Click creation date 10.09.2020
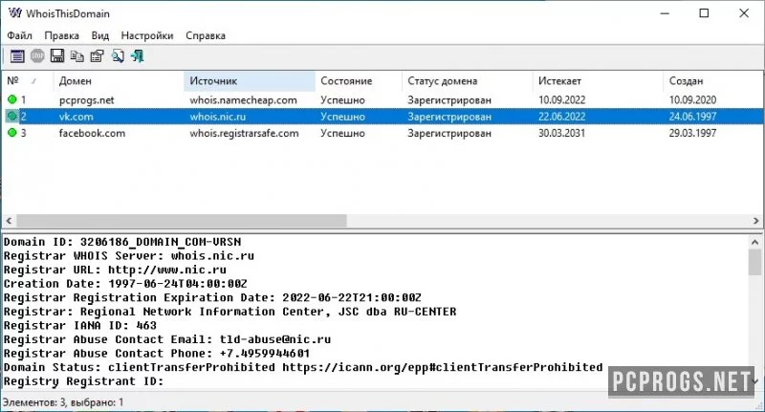This screenshot has width=765, height=412. point(692,100)
